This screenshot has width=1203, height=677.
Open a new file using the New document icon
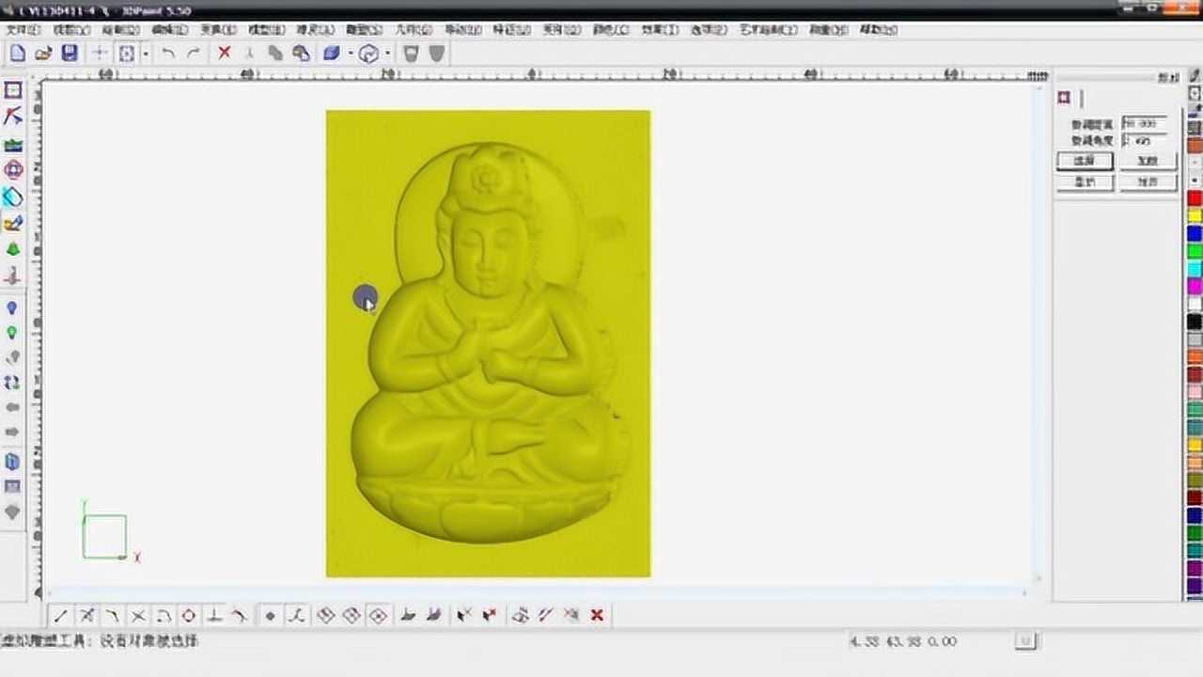pos(17,54)
